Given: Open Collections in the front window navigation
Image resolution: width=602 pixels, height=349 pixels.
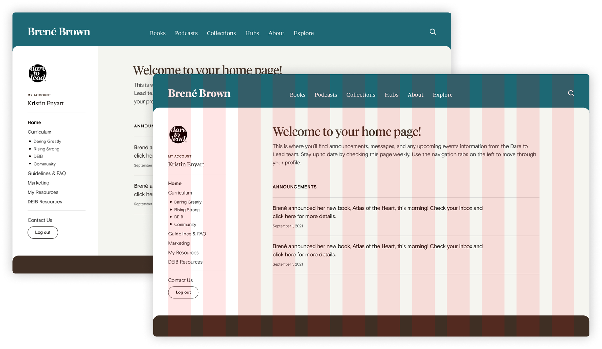Looking at the screenshot, I should point(361,95).
